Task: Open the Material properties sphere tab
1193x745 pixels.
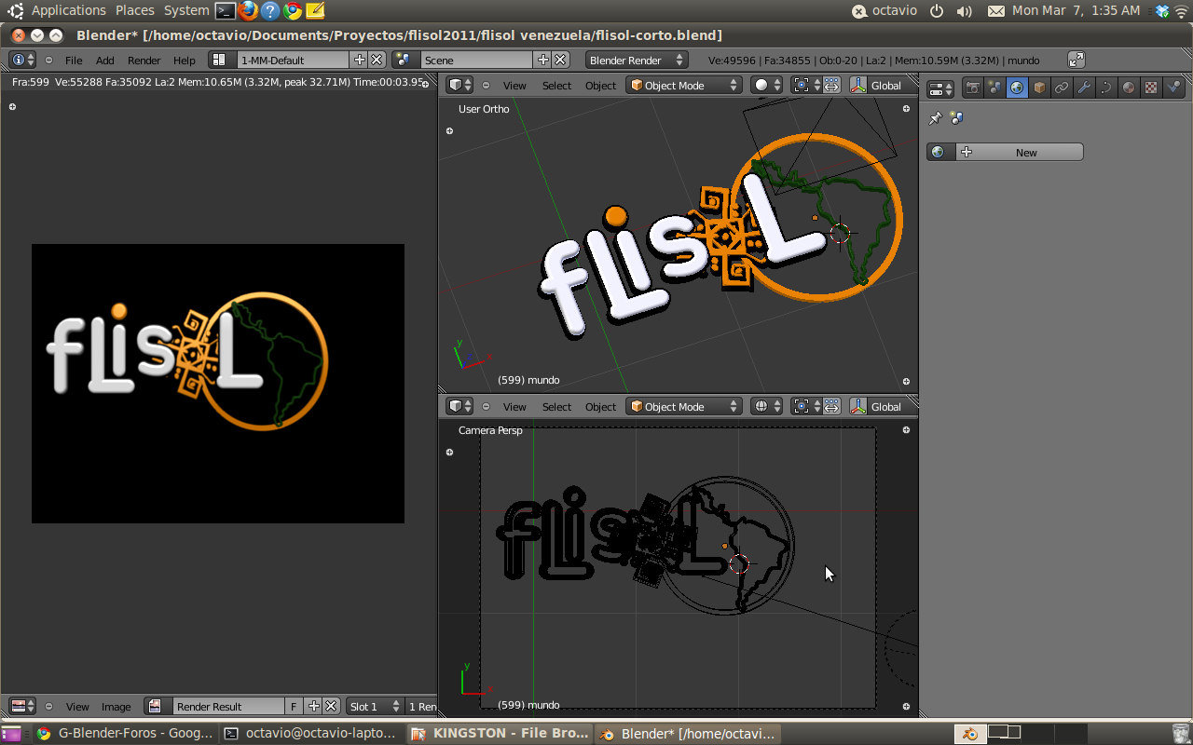Action: [1129, 88]
